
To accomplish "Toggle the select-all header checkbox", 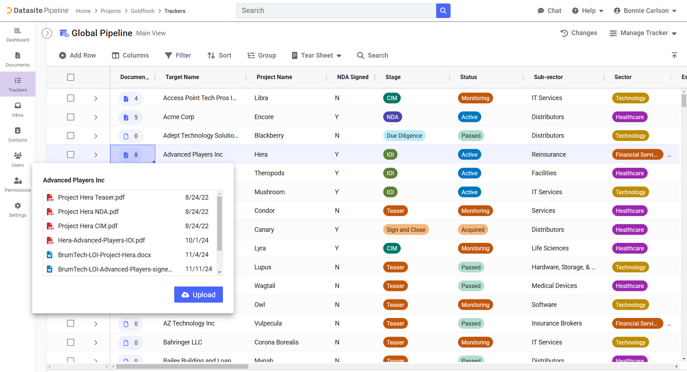I will point(71,77).
